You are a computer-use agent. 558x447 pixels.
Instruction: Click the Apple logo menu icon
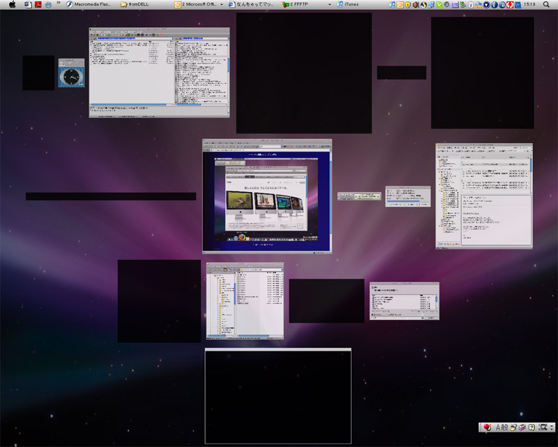tap(12, 5)
